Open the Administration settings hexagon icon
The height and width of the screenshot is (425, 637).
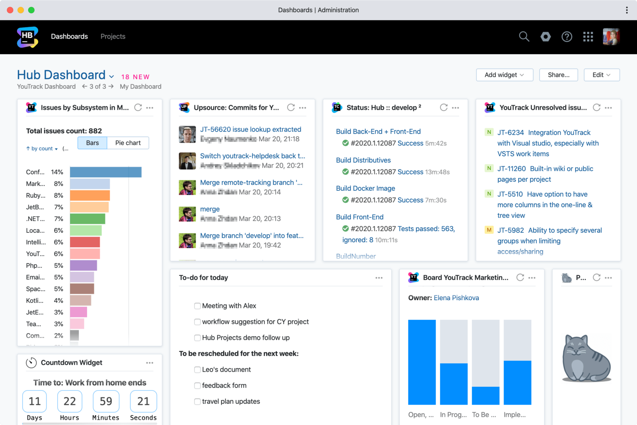click(x=545, y=37)
